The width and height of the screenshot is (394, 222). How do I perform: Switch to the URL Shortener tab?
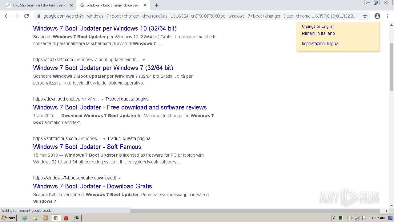click(39, 5)
